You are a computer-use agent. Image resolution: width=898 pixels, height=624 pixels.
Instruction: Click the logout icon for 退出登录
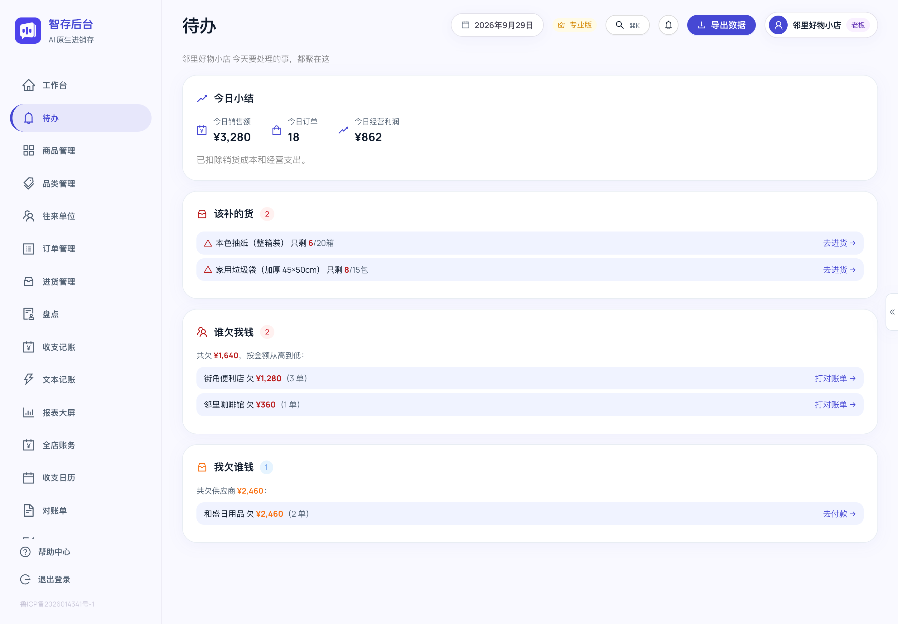(x=25, y=579)
